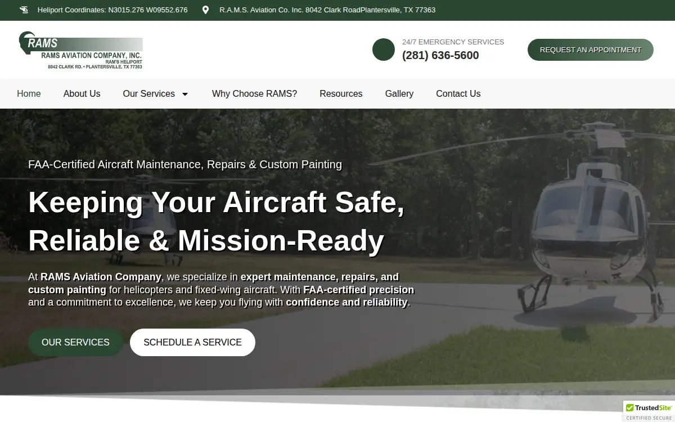Click the FAA-Certified Aircraft Maintenance subtitle
The height and width of the screenshot is (422, 675).
185,164
